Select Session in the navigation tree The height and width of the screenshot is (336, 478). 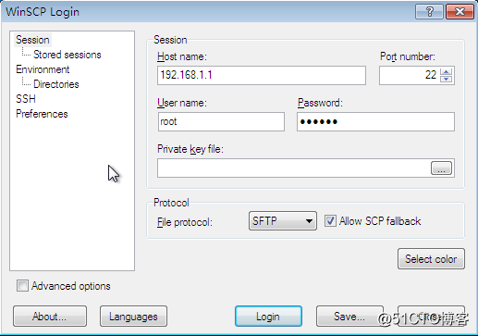pos(32,40)
